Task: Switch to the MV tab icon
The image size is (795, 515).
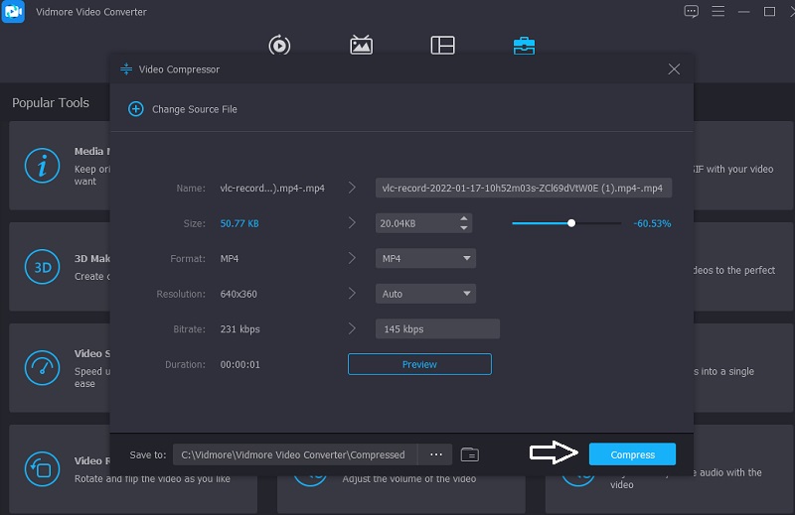Action: click(x=361, y=46)
